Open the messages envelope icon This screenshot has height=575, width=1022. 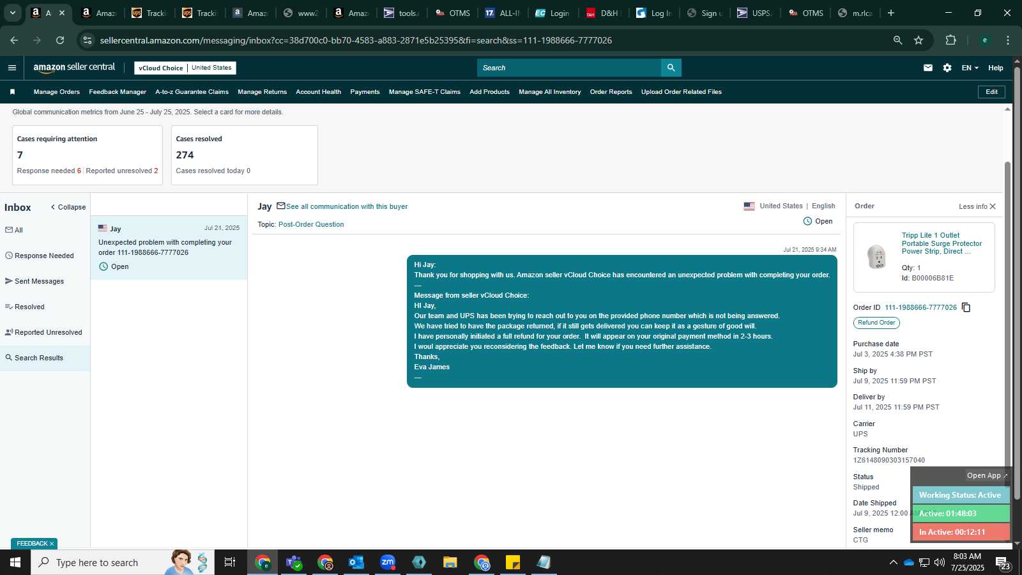[928, 68]
